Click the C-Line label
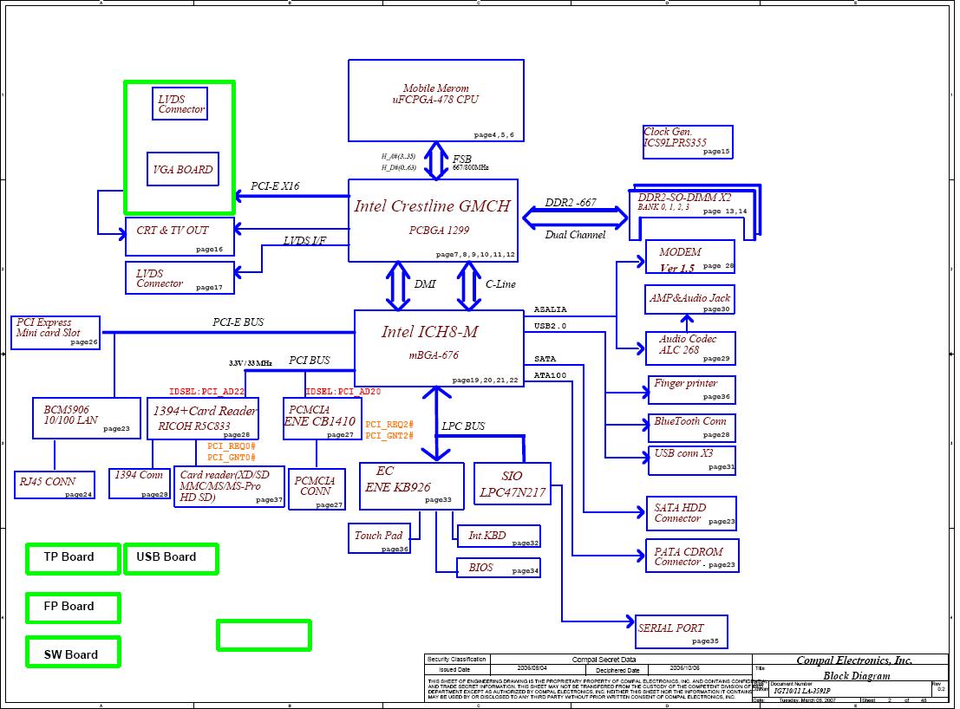Image resolution: width=960 pixels, height=709 pixels. coord(500,283)
